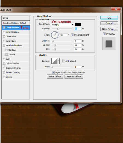Select the Gradient Overlay style row
The height and width of the screenshot is (143, 123).
(x=16, y=68)
